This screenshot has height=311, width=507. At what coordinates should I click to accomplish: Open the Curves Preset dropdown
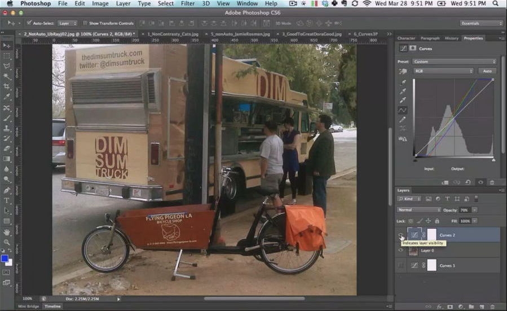(455, 62)
